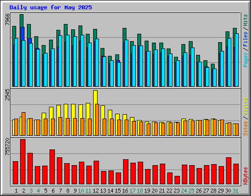Click green day label 4
The height and width of the screenshot is (196, 251).
tap(38, 191)
